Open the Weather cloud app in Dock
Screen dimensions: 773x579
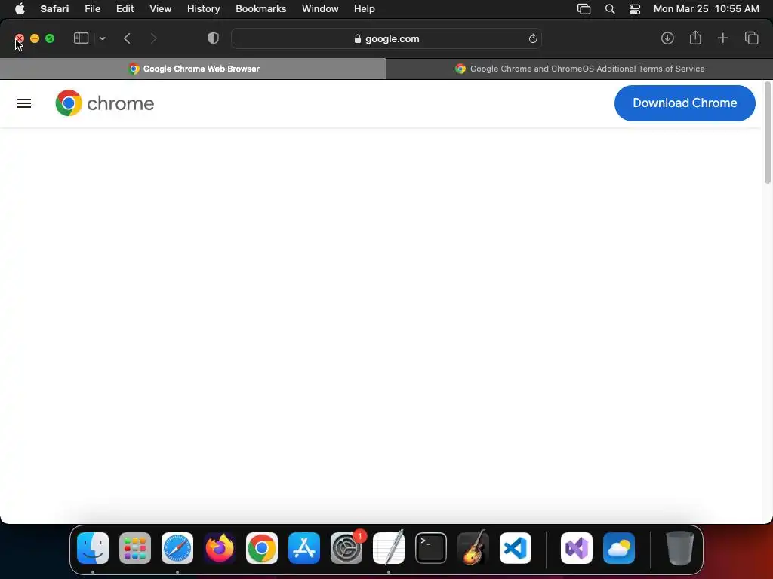coord(619,548)
